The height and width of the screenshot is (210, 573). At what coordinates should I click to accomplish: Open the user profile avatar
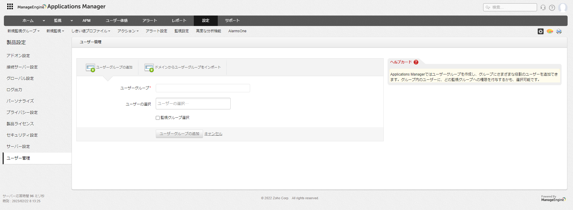point(563,7)
